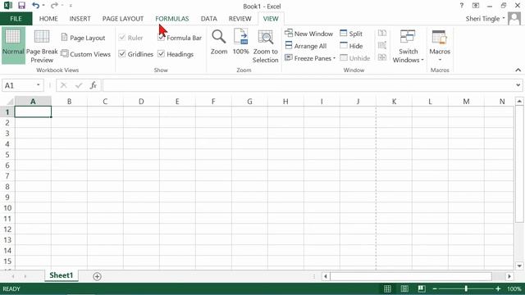525x295 pixels.
Task: Open Excel Help question mark
Action: click(462, 6)
